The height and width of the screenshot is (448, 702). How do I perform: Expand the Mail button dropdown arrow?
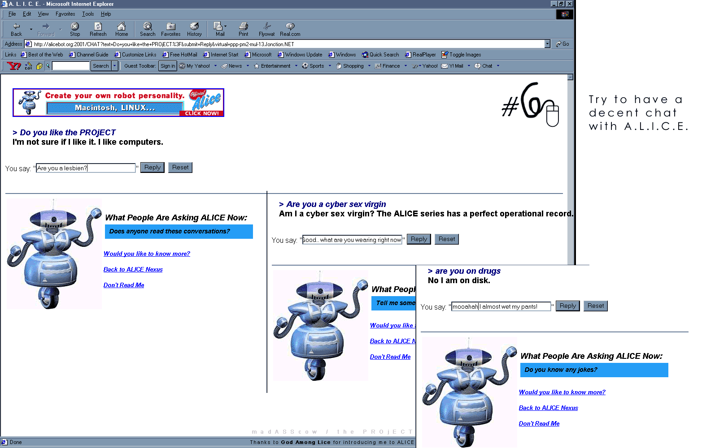[226, 26]
